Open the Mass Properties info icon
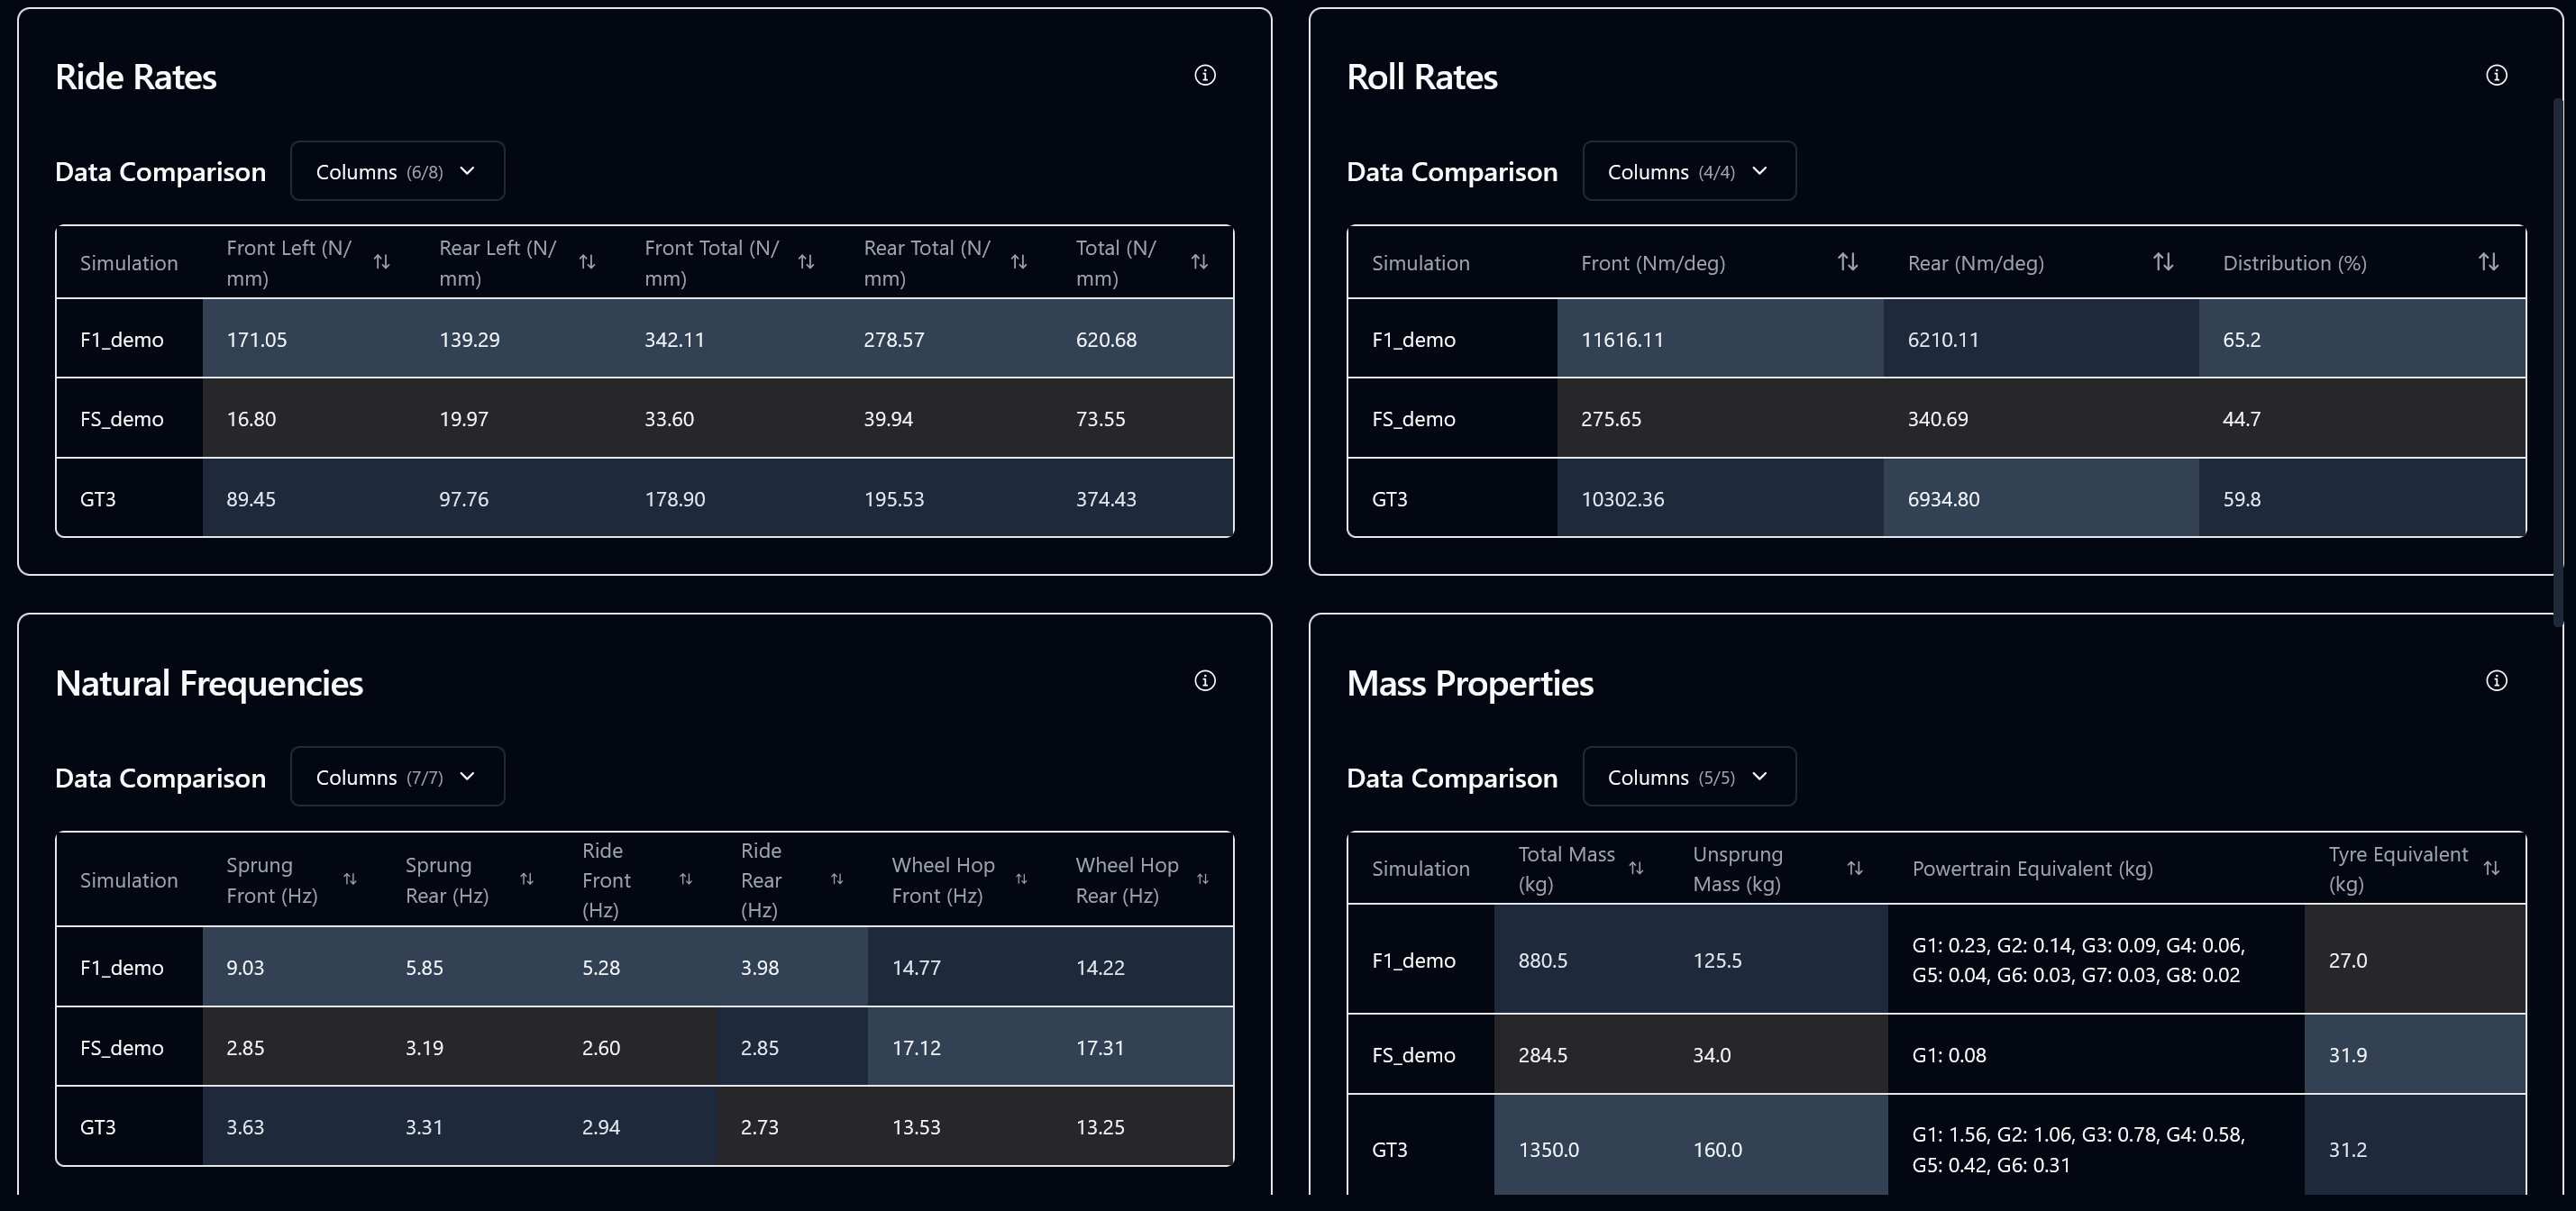The height and width of the screenshot is (1211, 2576). point(2496,681)
